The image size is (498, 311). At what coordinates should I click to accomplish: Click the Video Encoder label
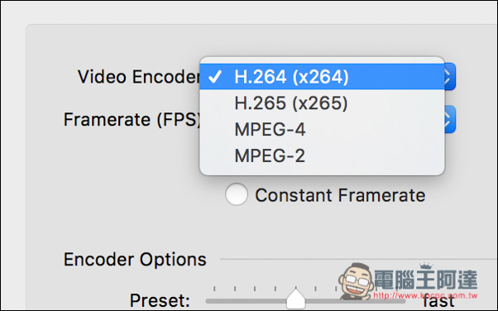coord(139,77)
